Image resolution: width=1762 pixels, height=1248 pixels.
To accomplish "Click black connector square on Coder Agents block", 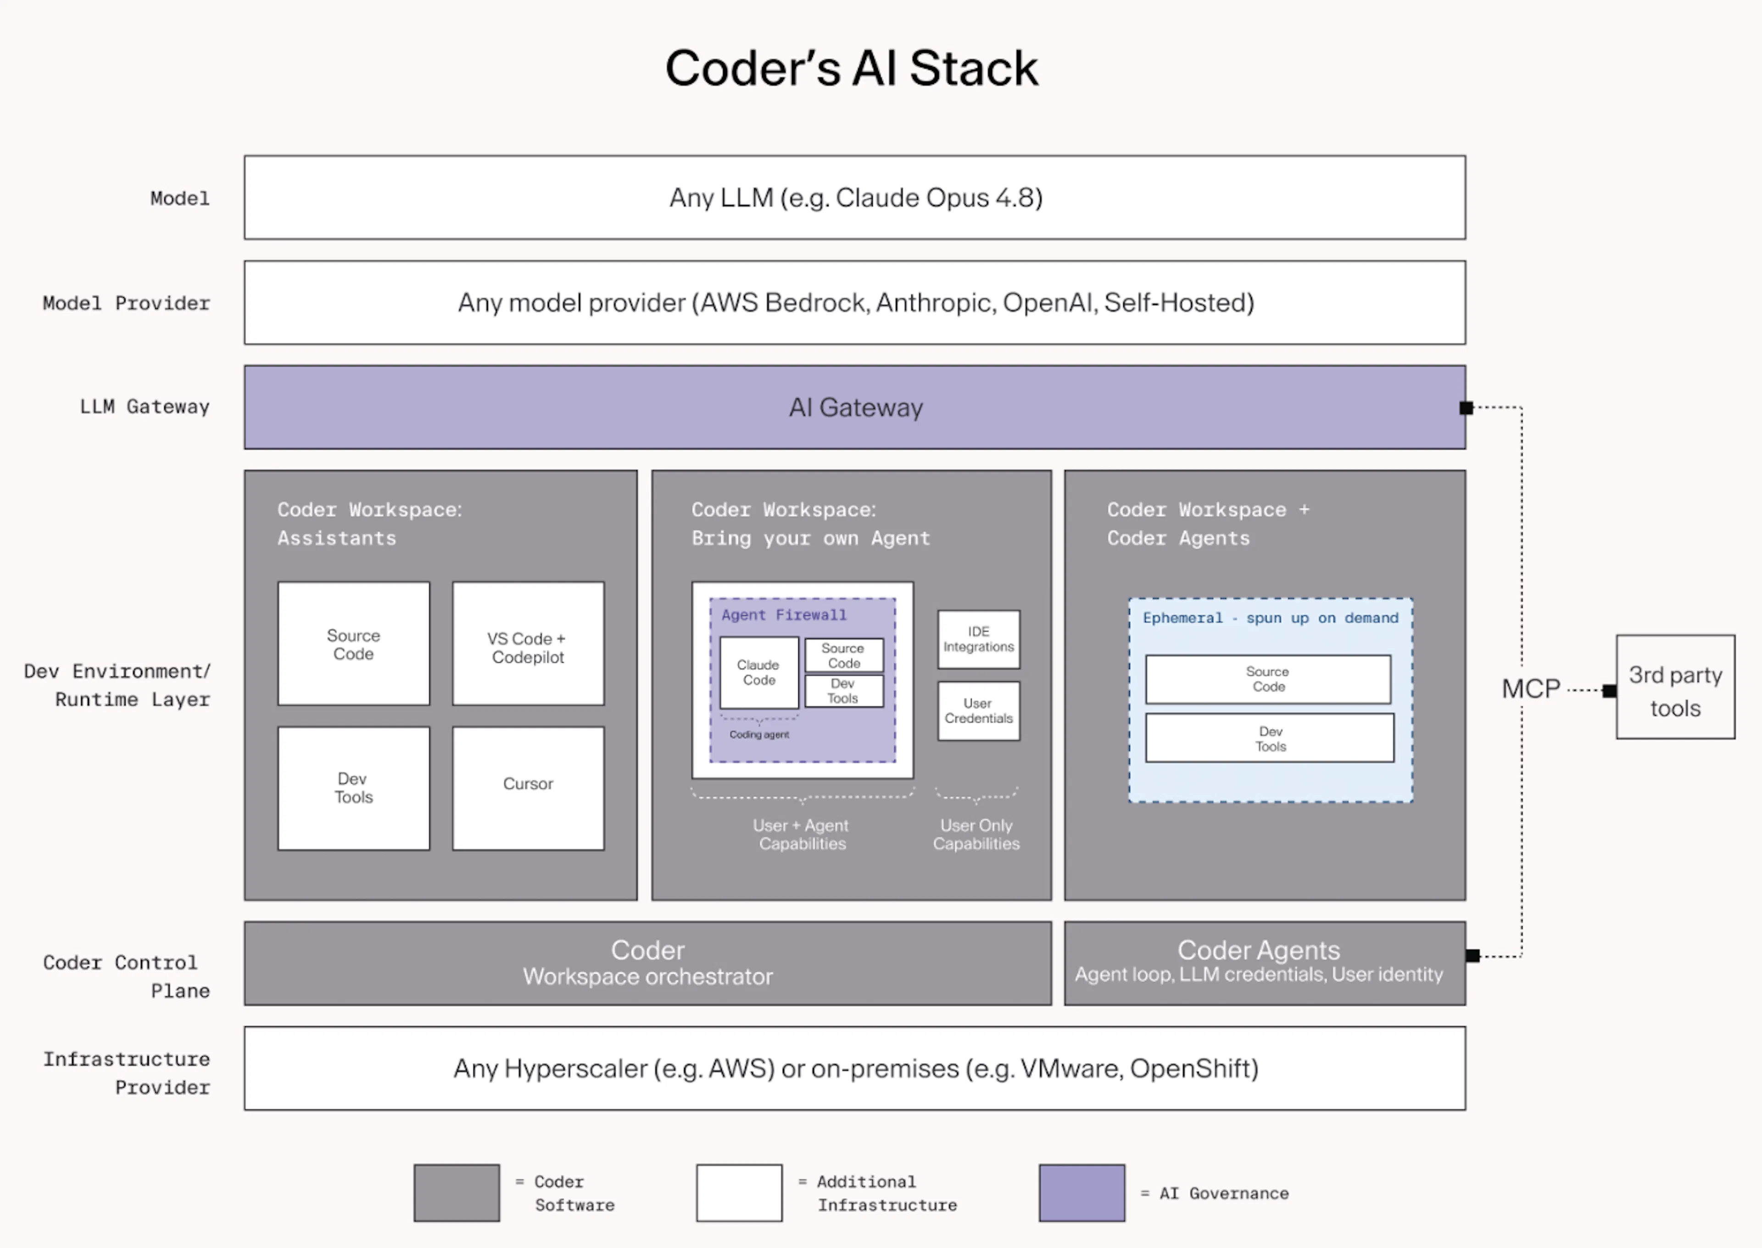I will click(x=1472, y=956).
